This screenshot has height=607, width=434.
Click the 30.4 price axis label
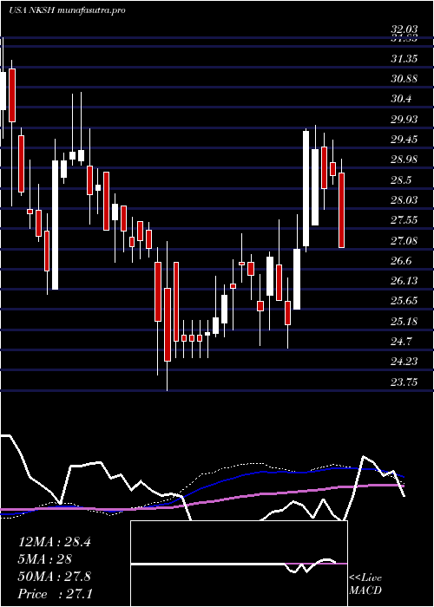coord(401,99)
